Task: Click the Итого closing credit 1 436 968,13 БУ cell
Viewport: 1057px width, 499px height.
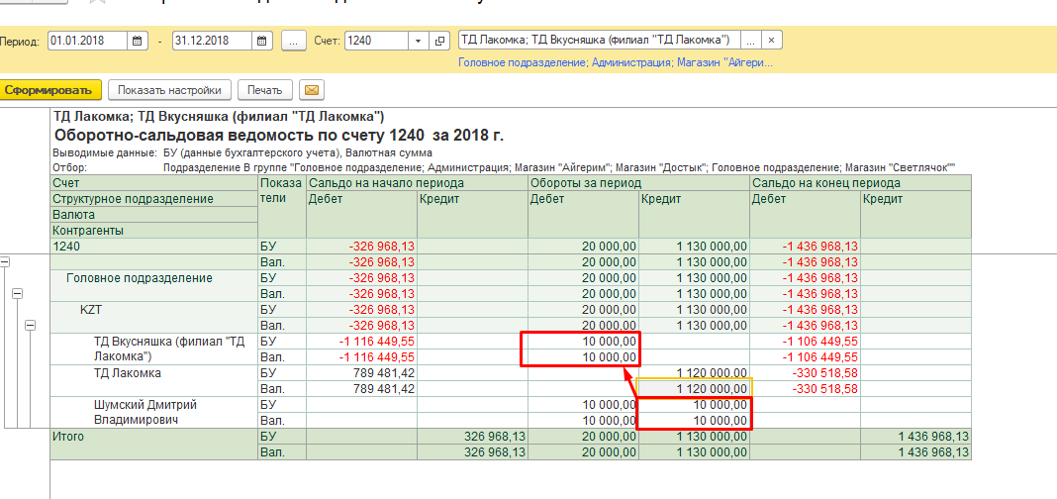Action: (916, 437)
